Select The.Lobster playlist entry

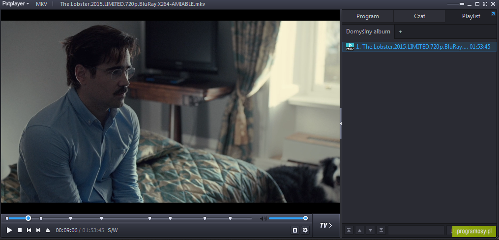419,47
